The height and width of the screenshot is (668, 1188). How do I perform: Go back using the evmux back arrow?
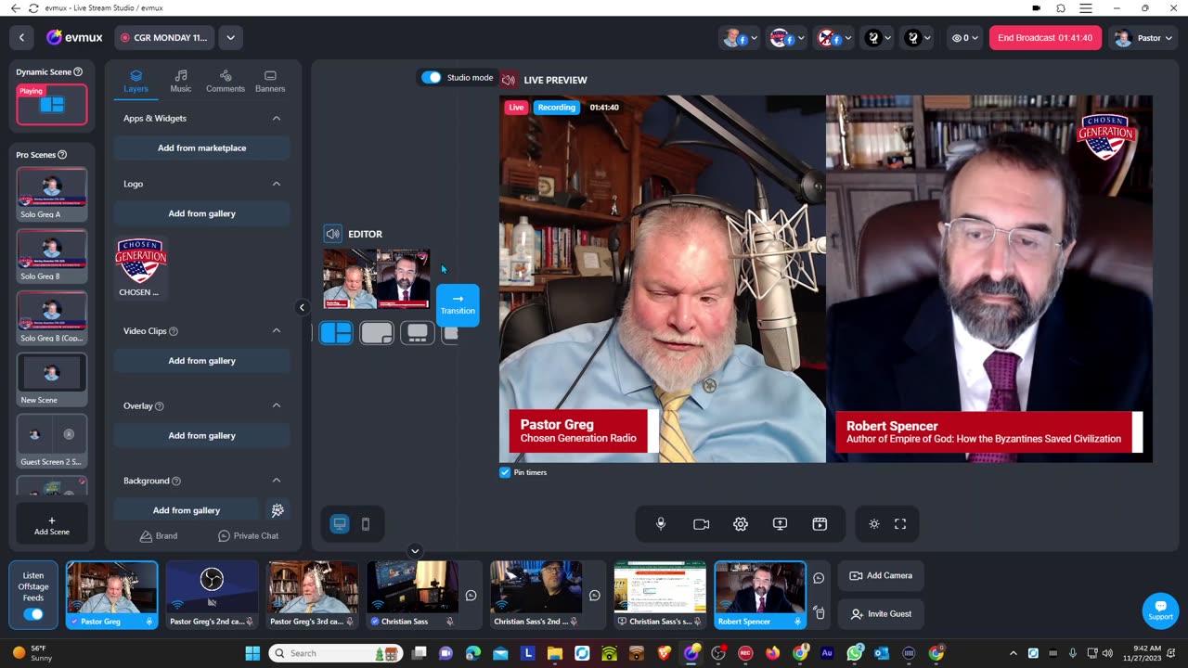click(21, 38)
